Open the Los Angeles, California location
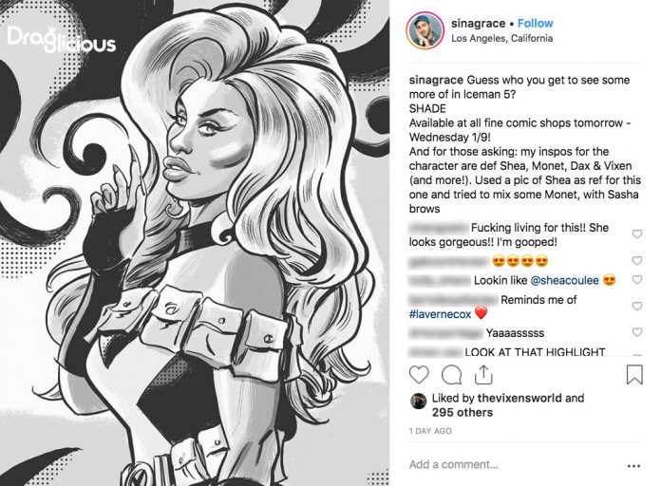The height and width of the screenshot is (486, 661). click(501, 38)
